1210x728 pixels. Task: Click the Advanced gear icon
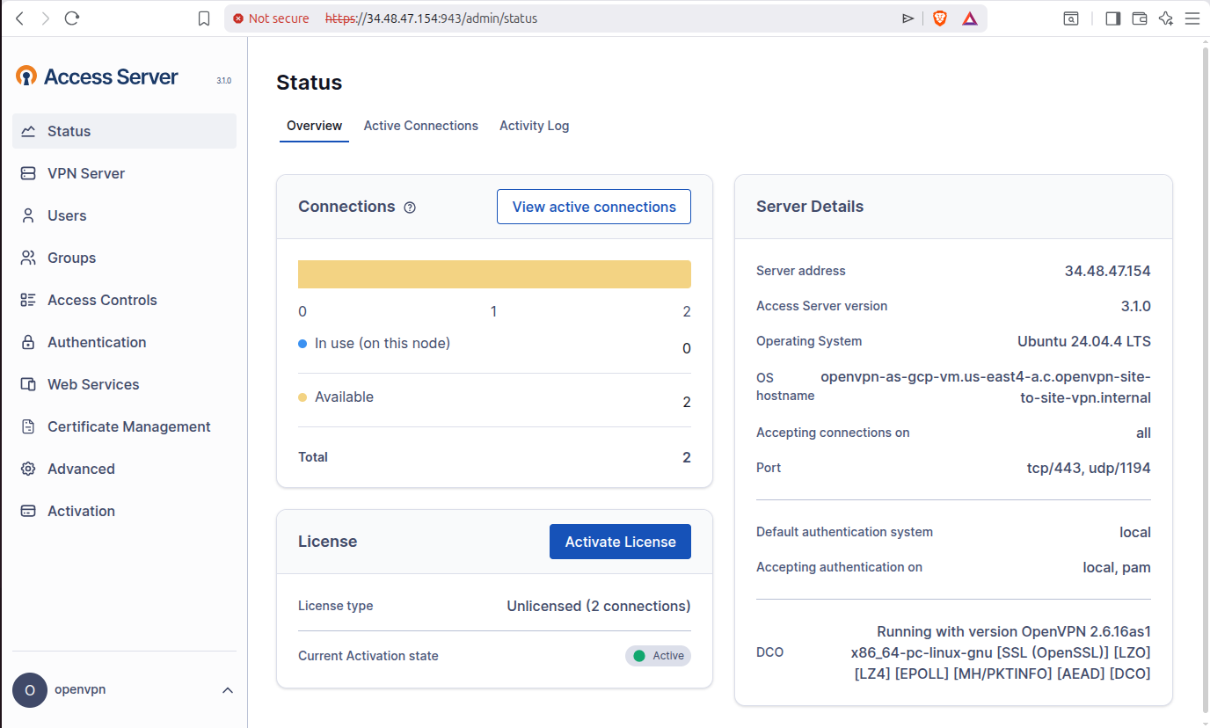coord(28,469)
